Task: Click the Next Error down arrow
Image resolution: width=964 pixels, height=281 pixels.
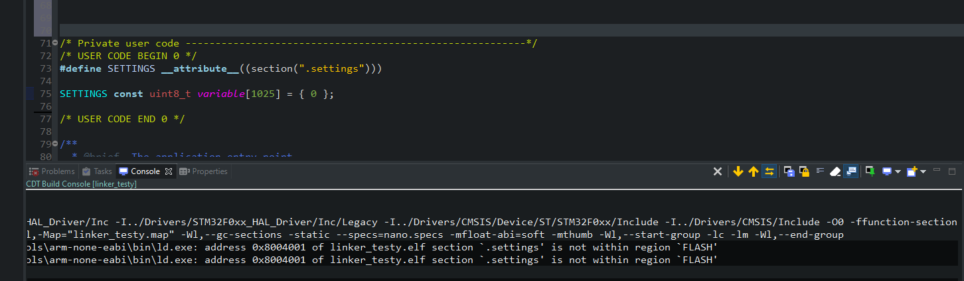Action: (x=738, y=171)
